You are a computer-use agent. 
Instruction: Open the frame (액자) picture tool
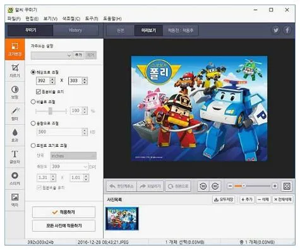click(x=15, y=200)
